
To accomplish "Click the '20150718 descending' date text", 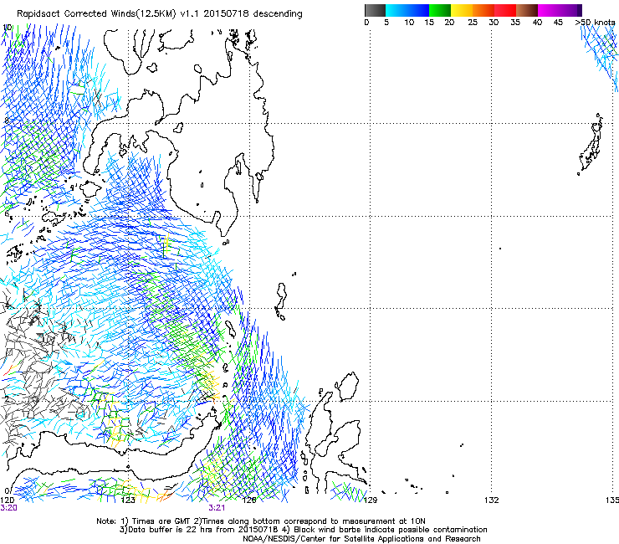I will 253,13.
